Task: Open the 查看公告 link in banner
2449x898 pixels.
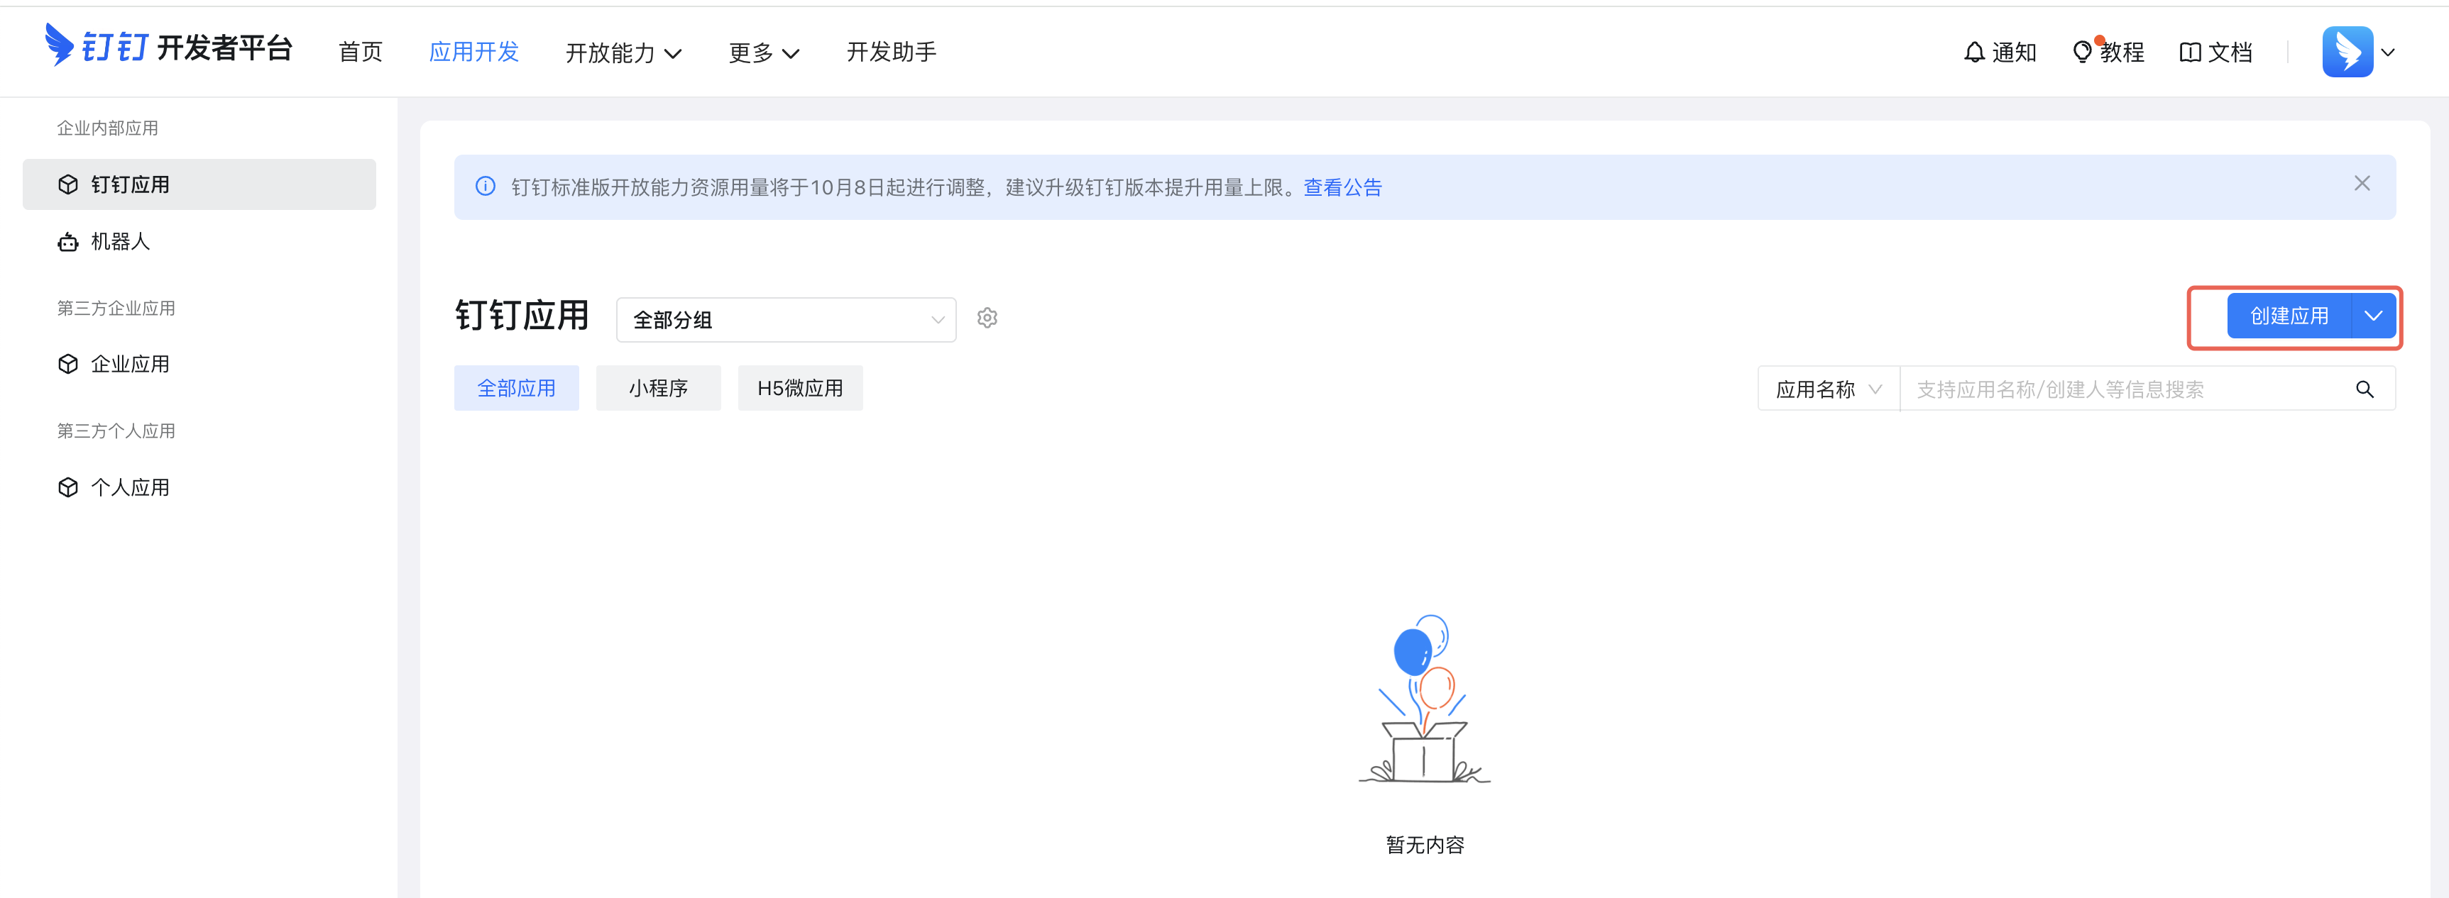Action: point(1342,187)
